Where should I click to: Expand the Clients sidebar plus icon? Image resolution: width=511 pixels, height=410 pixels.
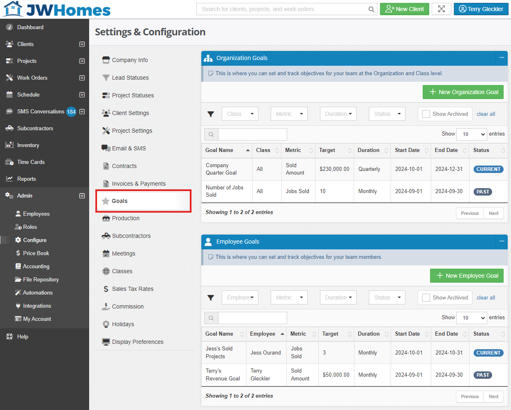pos(82,44)
